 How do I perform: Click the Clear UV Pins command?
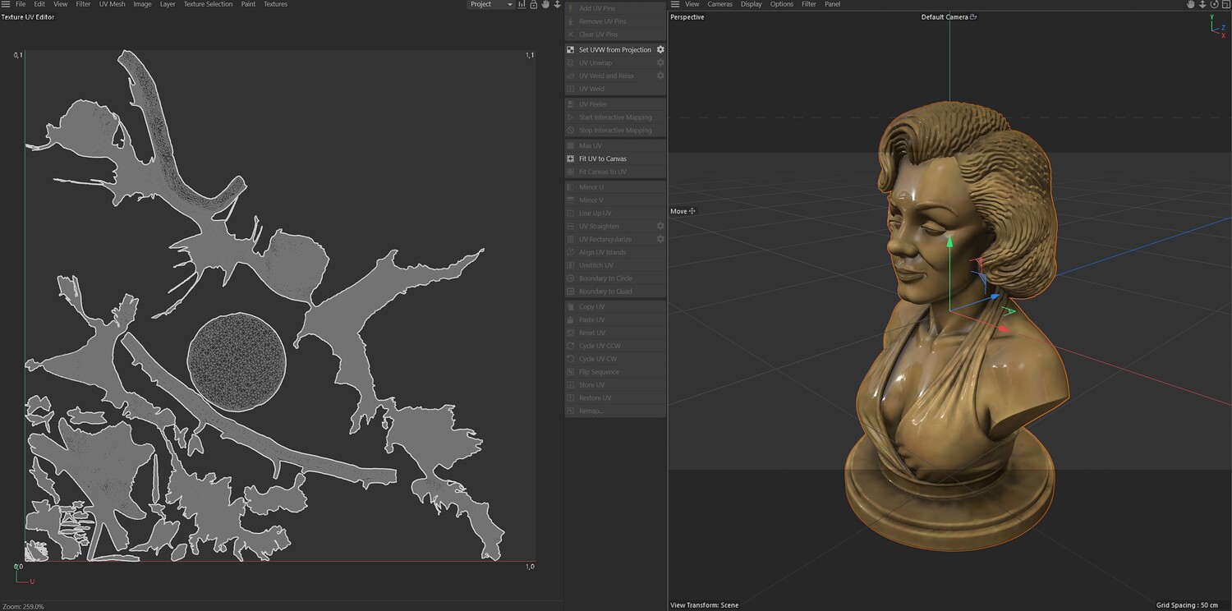click(x=615, y=34)
